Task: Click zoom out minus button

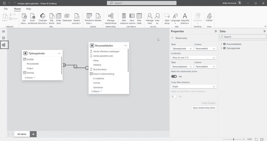Action: 224,139
